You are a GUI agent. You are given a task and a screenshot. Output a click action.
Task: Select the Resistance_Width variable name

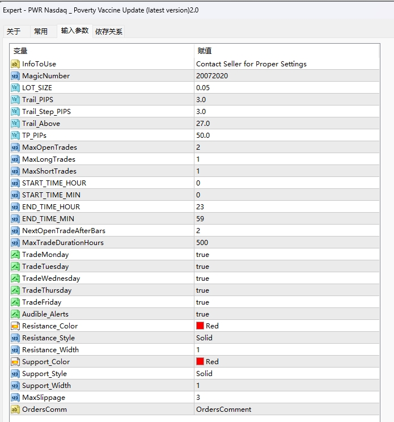pyautogui.click(x=50, y=350)
